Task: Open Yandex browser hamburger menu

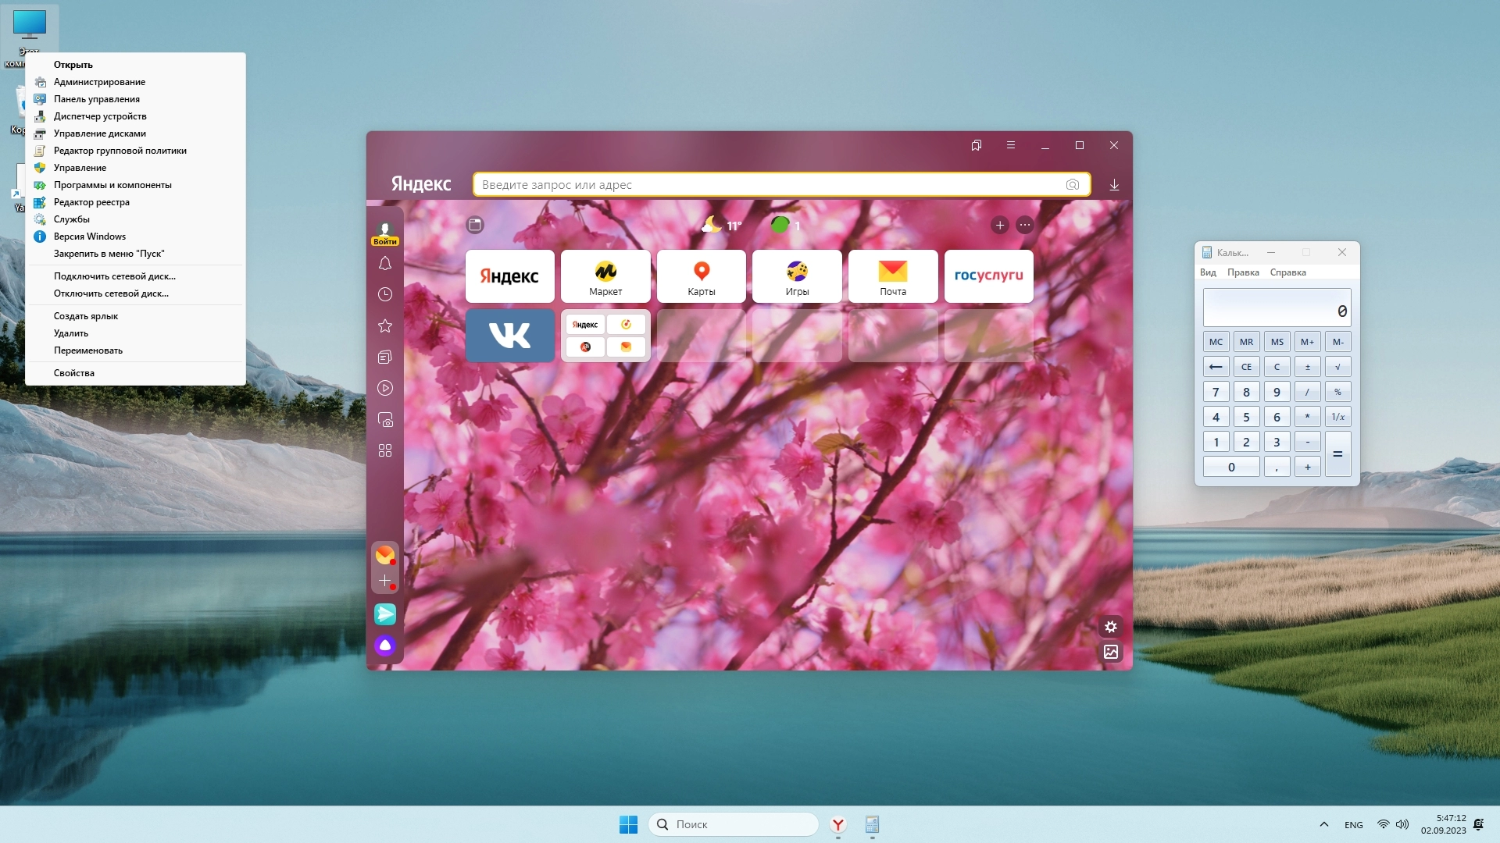Action: point(1010,145)
